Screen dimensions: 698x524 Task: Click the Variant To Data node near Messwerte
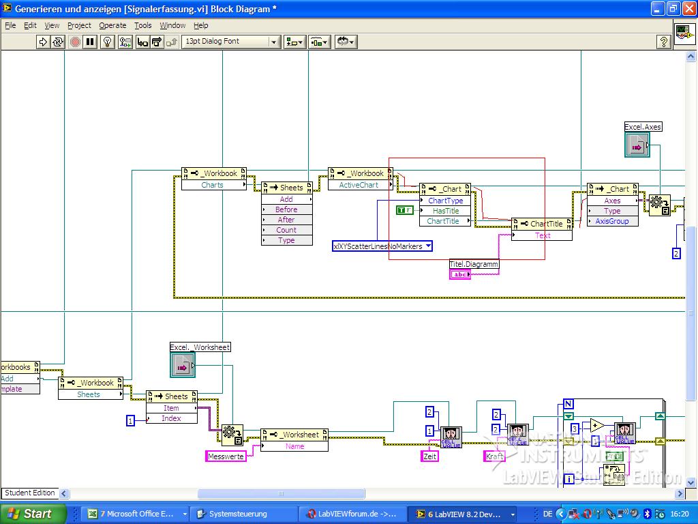232,435
